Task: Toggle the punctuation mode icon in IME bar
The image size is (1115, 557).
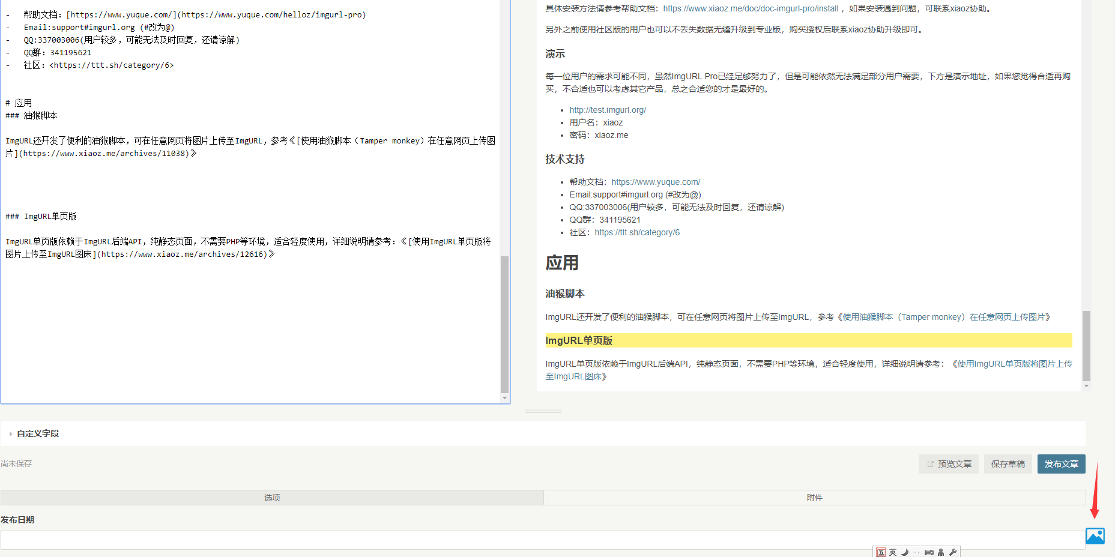Action: click(x=917, y=552)
